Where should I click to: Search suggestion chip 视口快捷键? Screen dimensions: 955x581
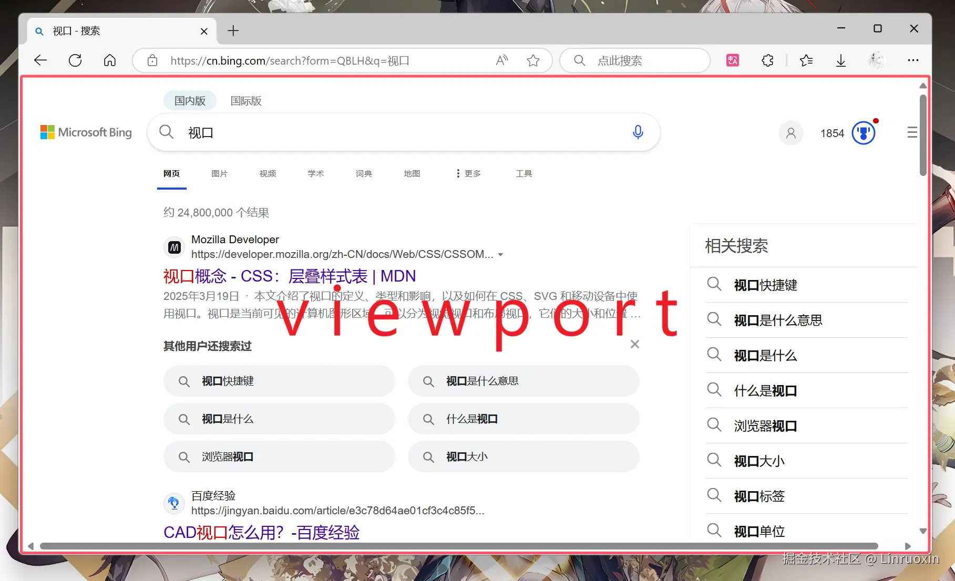click(279, 381)
